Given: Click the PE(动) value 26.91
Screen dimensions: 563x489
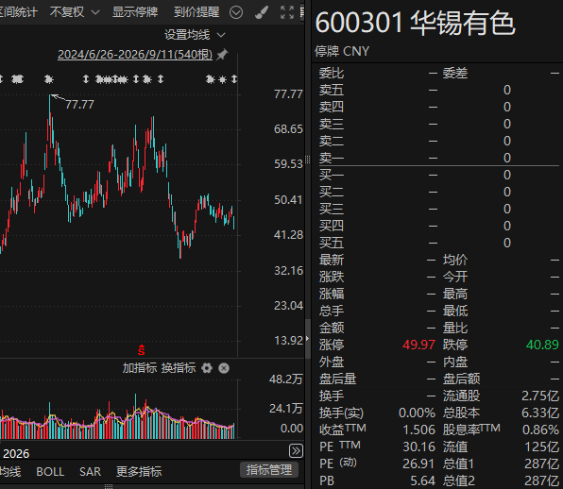Looking at the screenshot, I should coord(418,464).
